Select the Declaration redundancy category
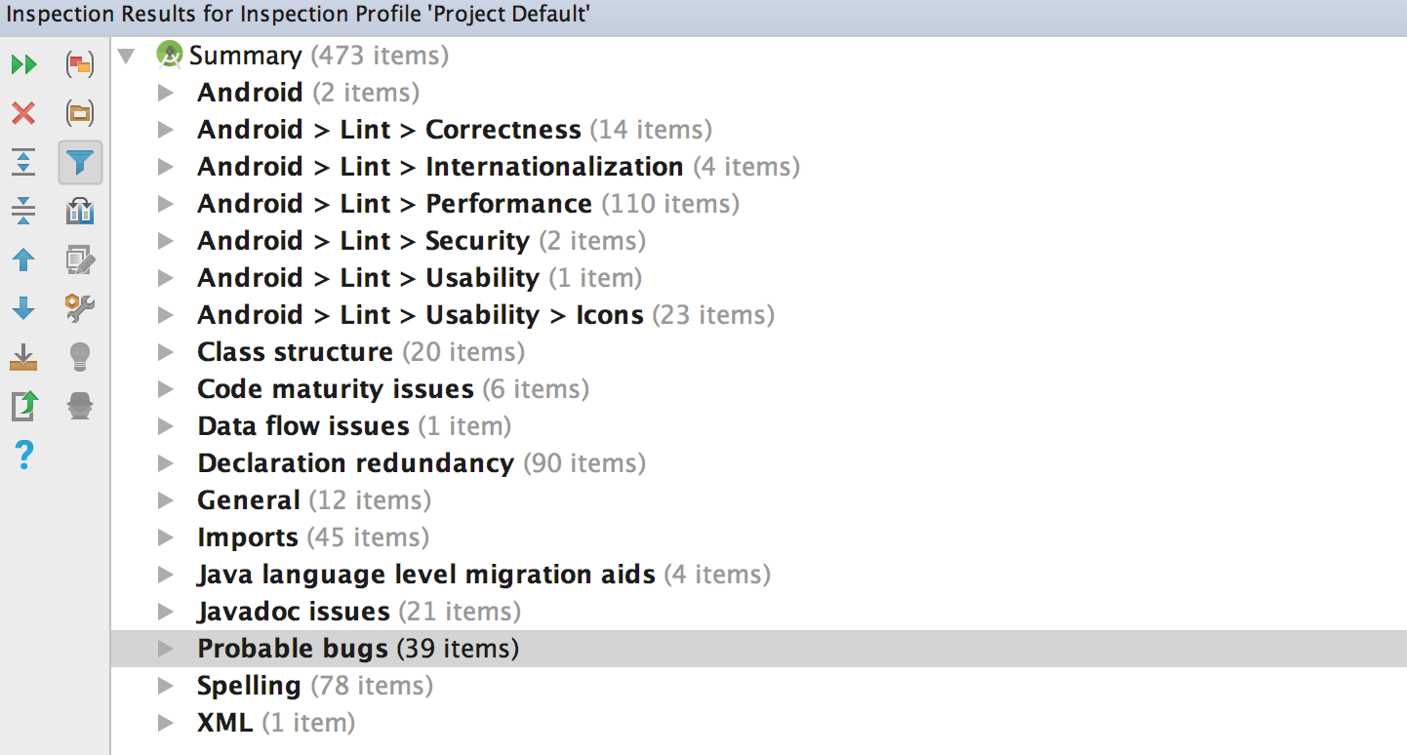The height and width of the screenshot is (755, 1407). click(355, 463)
